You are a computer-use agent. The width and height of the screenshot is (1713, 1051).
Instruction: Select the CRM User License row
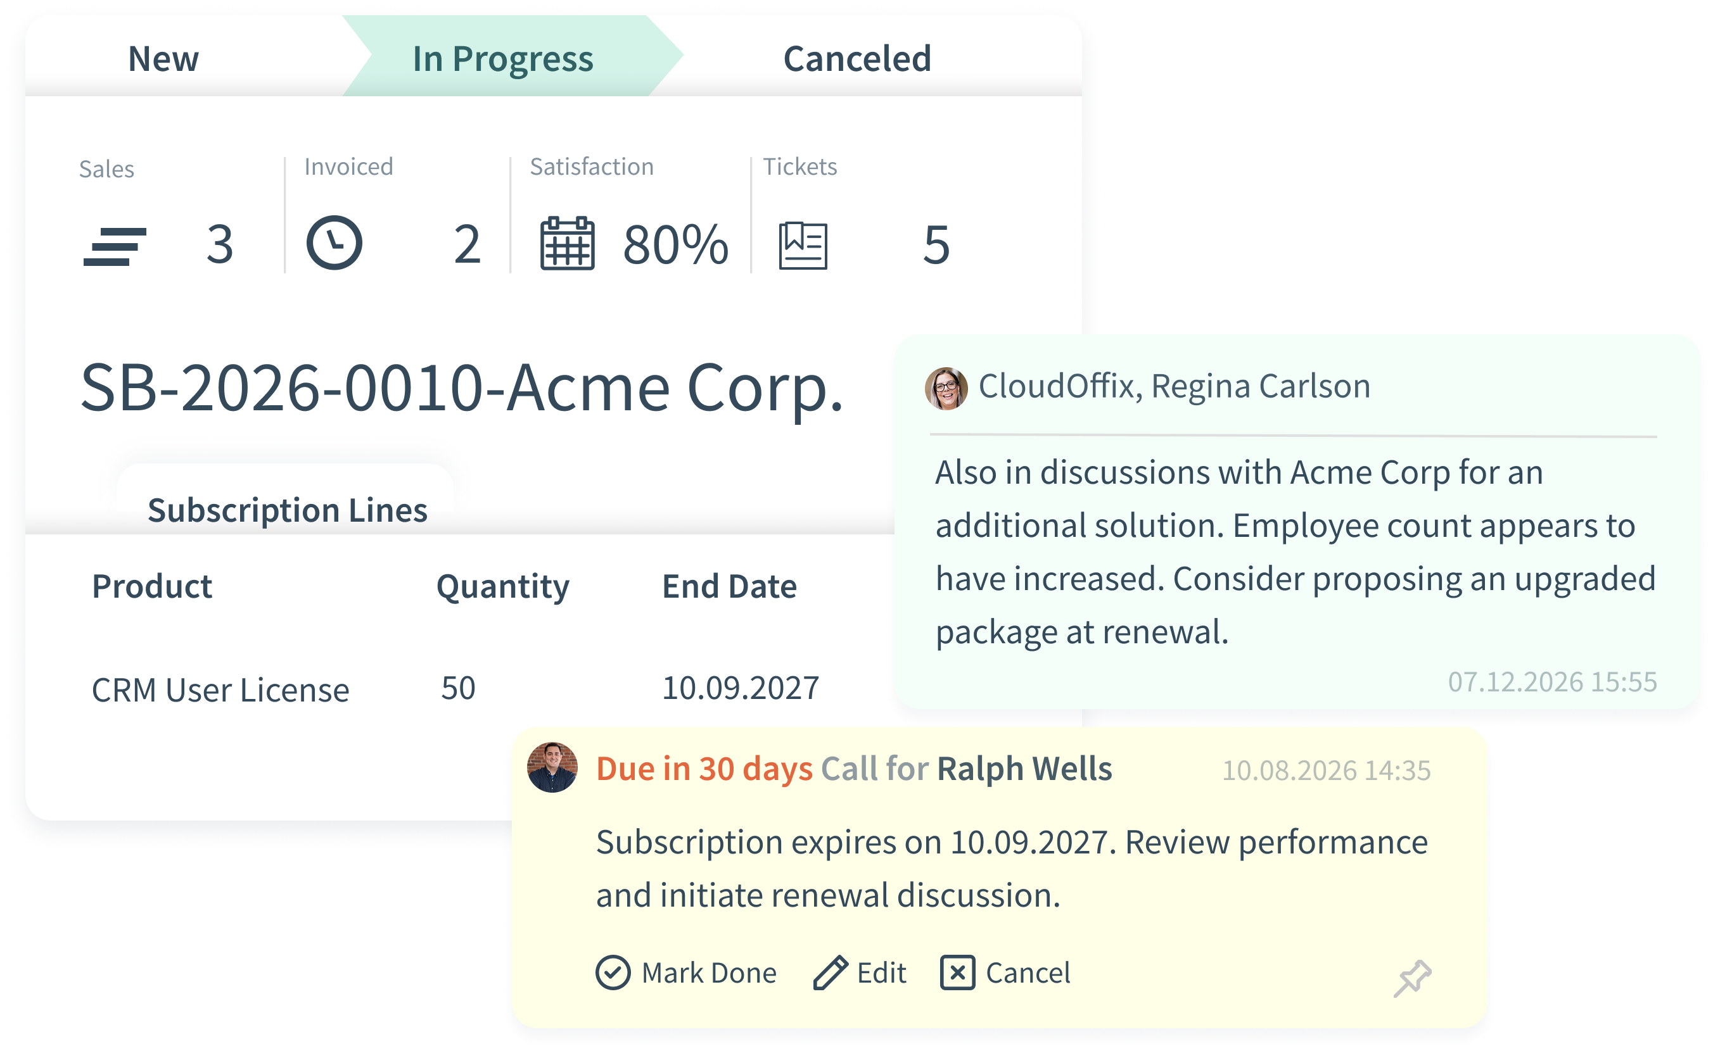coord(220,689)
